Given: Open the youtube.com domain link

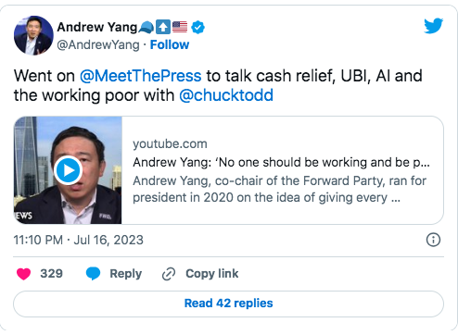Looking at the screenshot, I should [x=170, y=143].
